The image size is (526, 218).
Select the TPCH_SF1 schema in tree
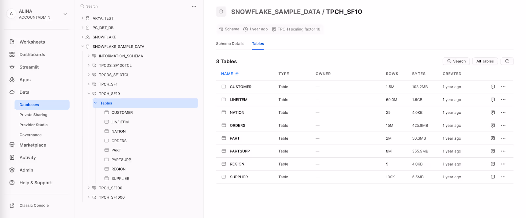coord(108,84)
